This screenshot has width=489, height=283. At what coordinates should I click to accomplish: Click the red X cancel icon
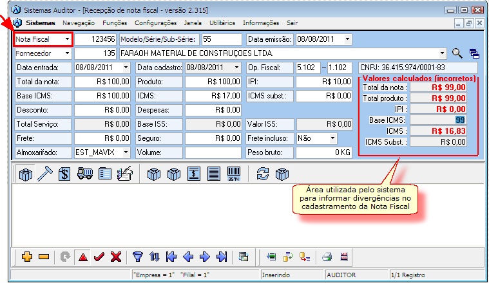coord(116,257)
